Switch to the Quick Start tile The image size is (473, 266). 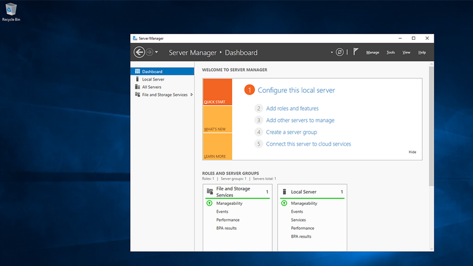tap(217, 92)
